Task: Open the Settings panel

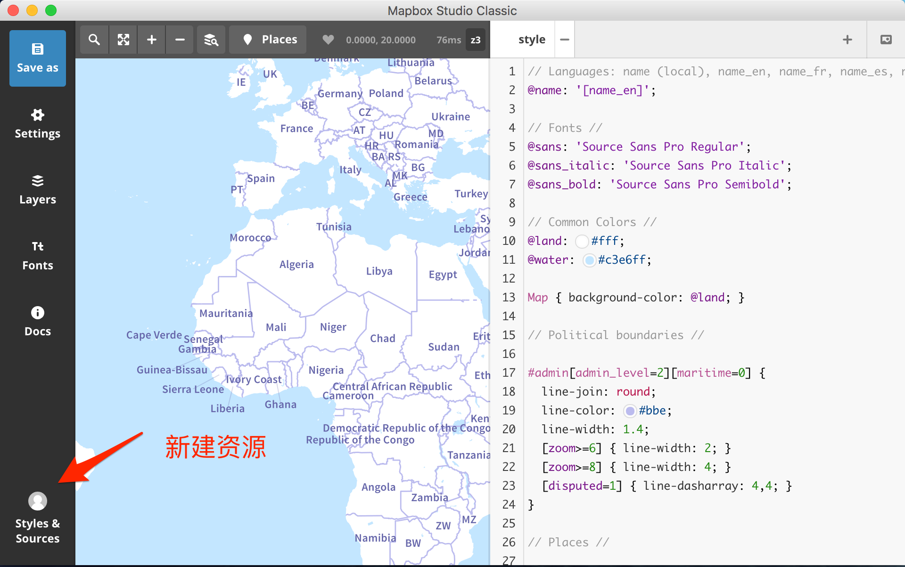Action: (38, 124)
